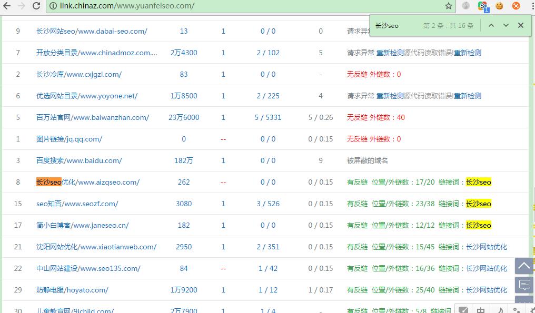535x313 pixels.
Task: Close the find-in-page bar
Action: point(521,25)
